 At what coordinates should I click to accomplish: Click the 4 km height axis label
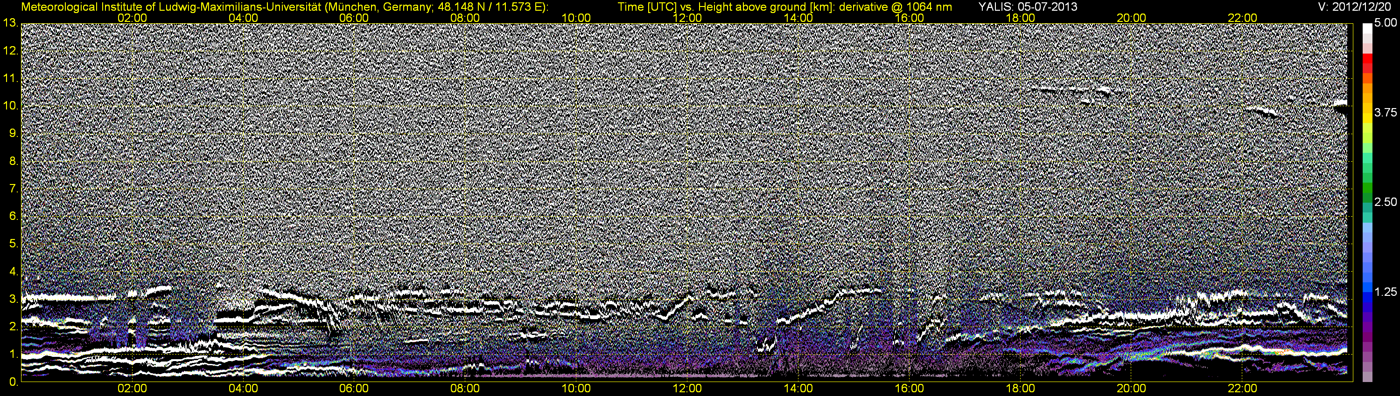tap(13, 272)
